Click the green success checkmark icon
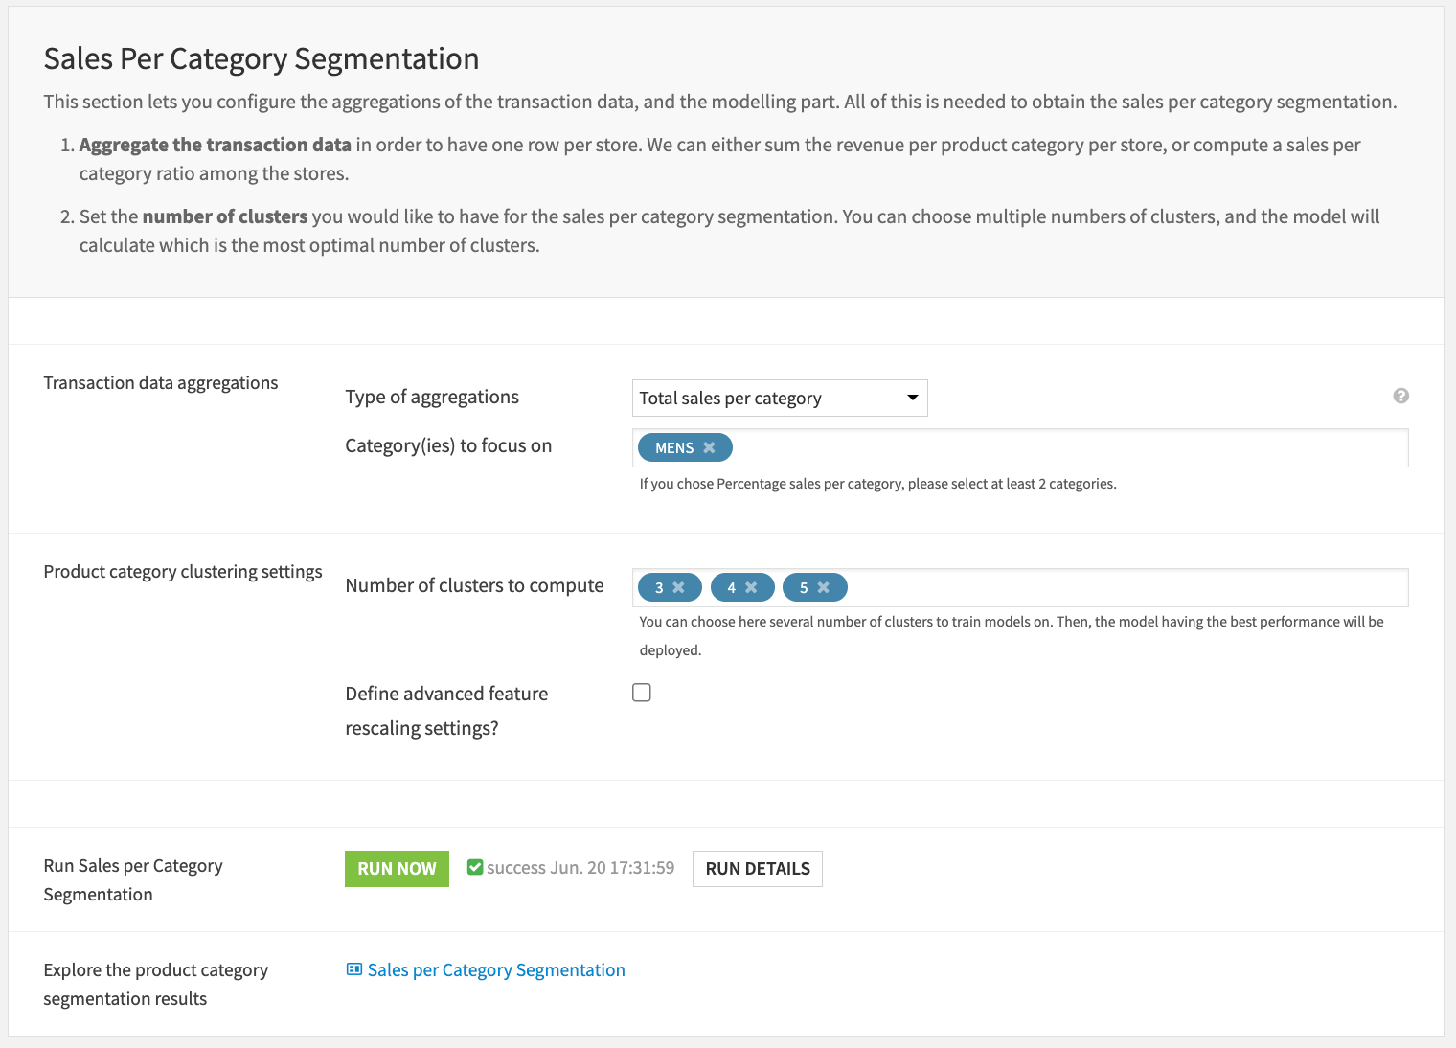Screen dimensions: 1456x1048 (475, 867)
